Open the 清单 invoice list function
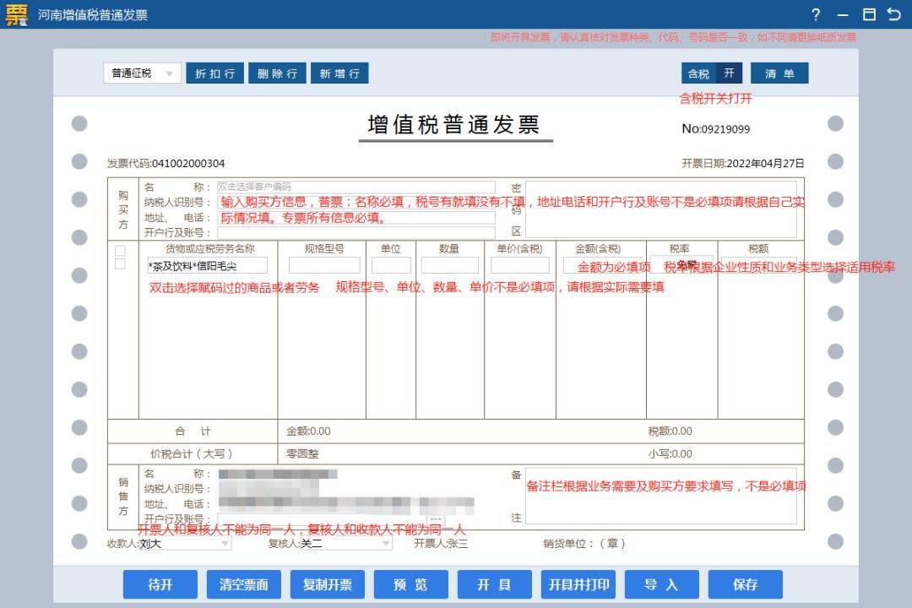 [x=779, y=73]
